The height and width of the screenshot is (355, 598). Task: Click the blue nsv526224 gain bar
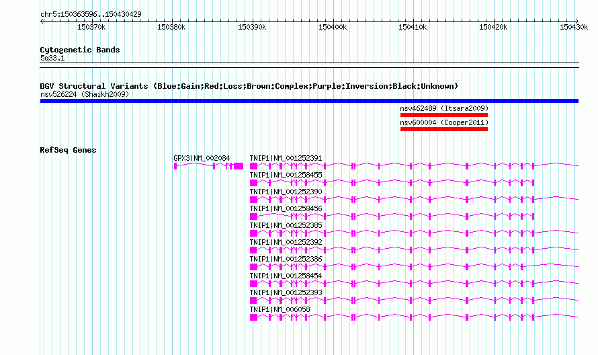pos(309,101)
